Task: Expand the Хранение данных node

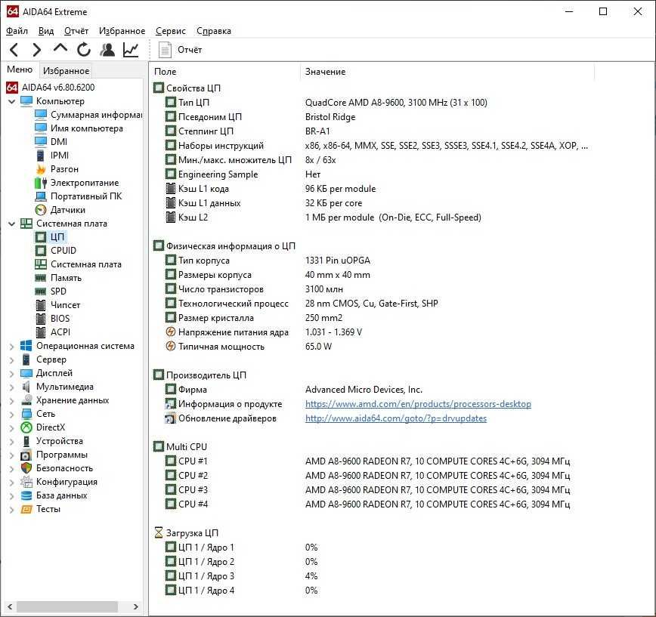Action: pyautogui.click(x=12, y=400)
